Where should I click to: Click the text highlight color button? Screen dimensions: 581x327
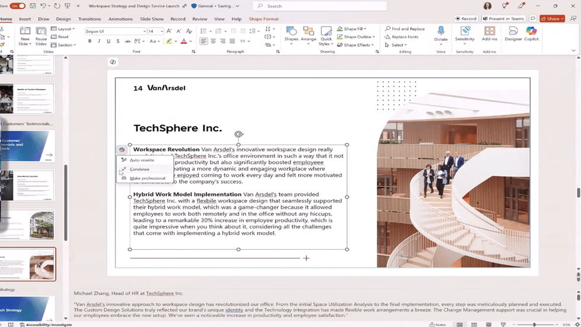click(169, 41)
